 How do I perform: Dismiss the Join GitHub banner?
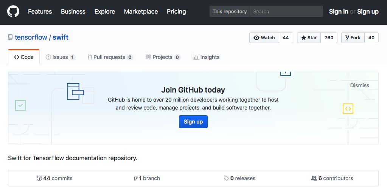(x=359, y=85)
